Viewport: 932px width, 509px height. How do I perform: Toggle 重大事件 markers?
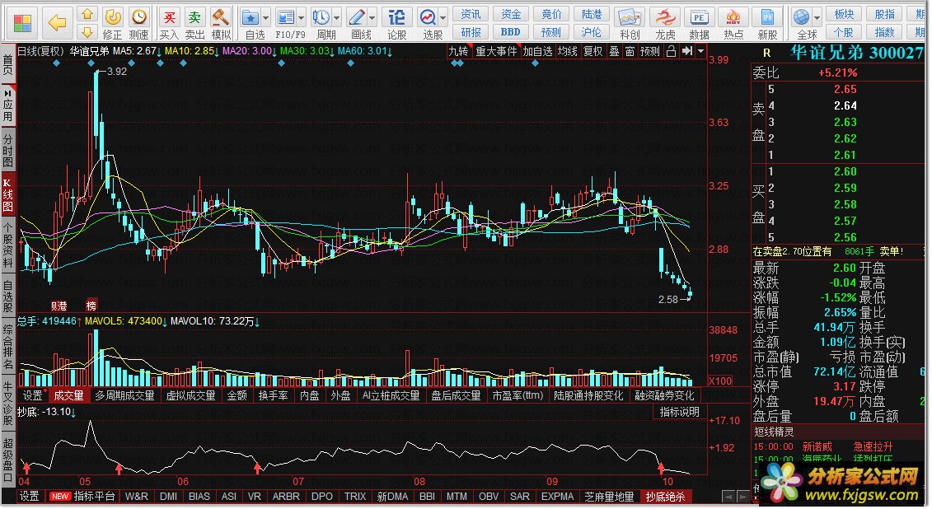click(496, 52)
